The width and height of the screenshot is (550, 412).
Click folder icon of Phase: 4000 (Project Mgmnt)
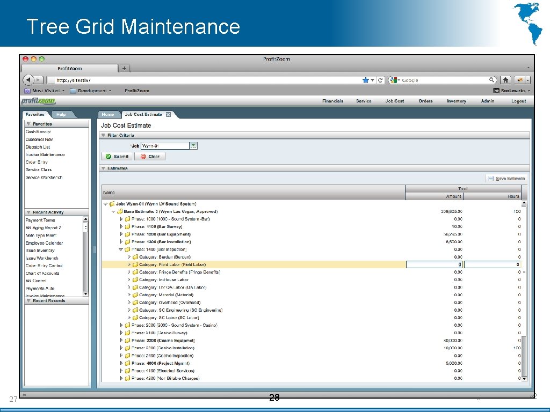tap(128, 363)
